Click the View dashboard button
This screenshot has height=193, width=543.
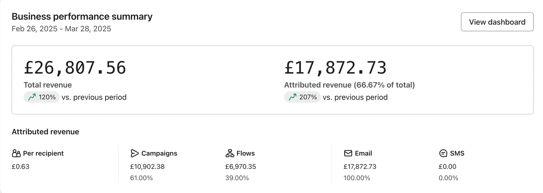click(497, 22)
